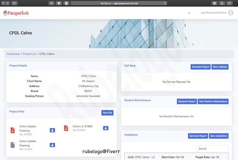This screenshot has width=238, height=160.
Task: Select brand value NIDEC
Action: 88,91
